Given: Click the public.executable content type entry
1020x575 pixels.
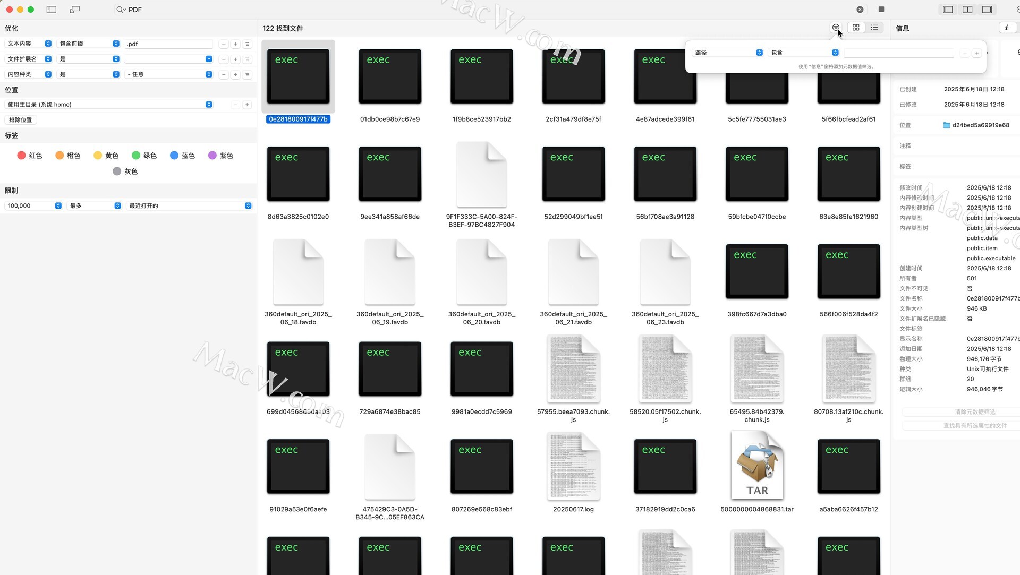Looking at the screenshot, I should tap(991, 259).
